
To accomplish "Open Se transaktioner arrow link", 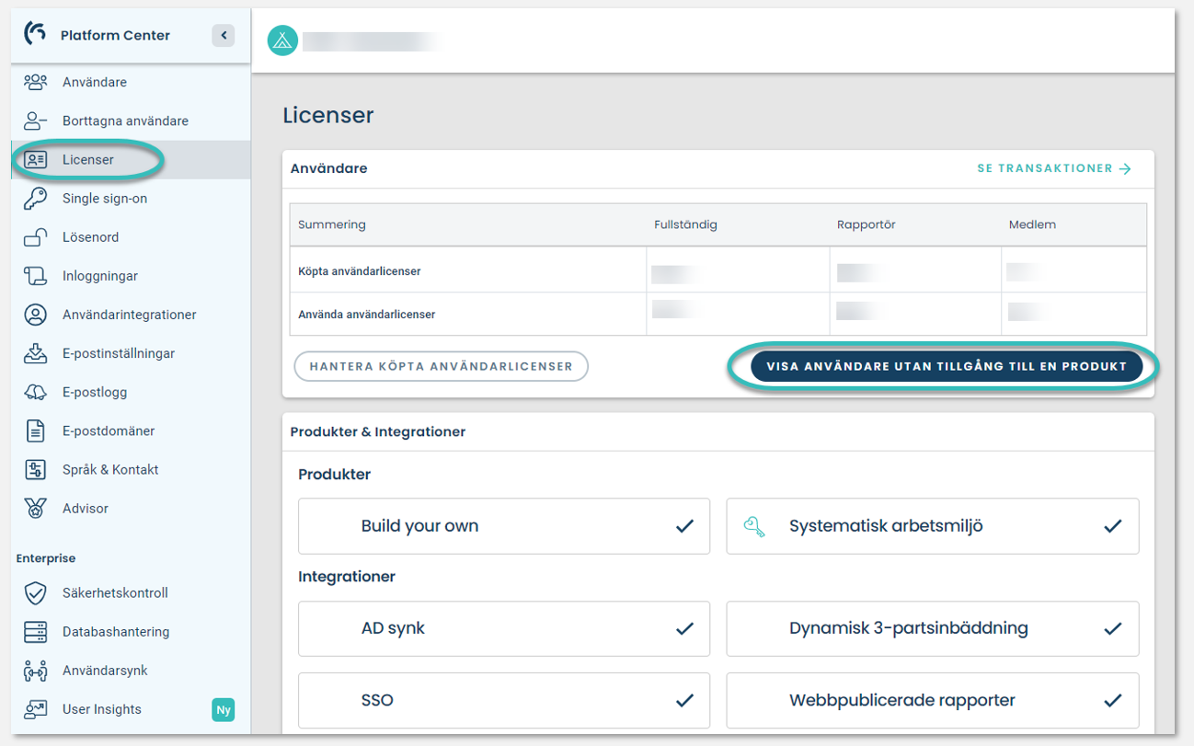I will 1054,168.
